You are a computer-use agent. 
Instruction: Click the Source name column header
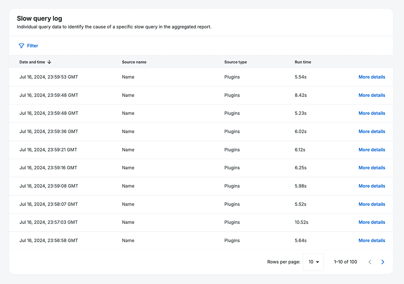(134, 62)
